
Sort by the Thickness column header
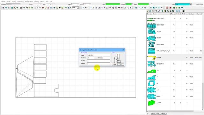point(185,14)
